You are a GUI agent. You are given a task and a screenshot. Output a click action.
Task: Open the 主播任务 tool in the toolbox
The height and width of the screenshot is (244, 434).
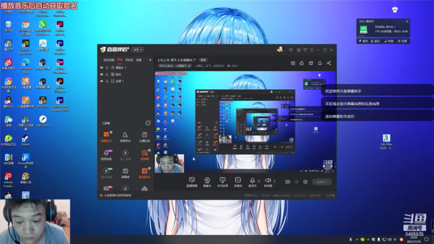coord(144,137)
